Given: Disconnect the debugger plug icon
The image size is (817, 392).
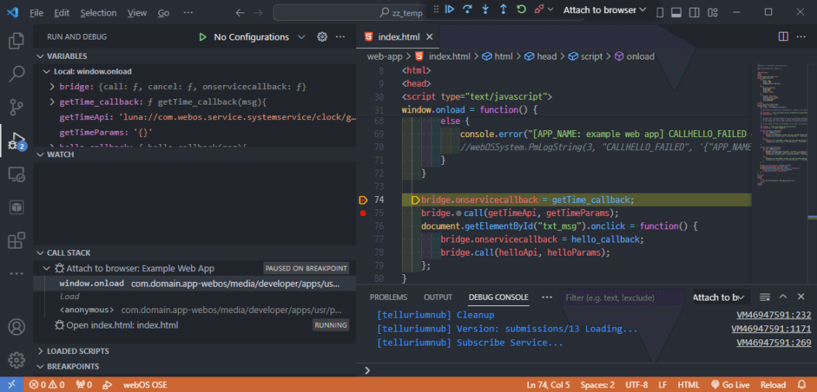Looking at the screenshot, I should (x=539, y=9).
